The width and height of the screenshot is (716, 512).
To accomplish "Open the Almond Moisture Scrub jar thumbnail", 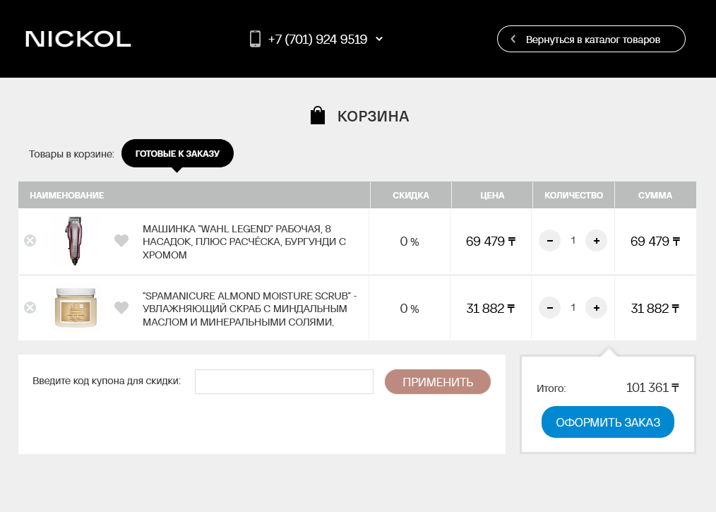I will (76, 307).
